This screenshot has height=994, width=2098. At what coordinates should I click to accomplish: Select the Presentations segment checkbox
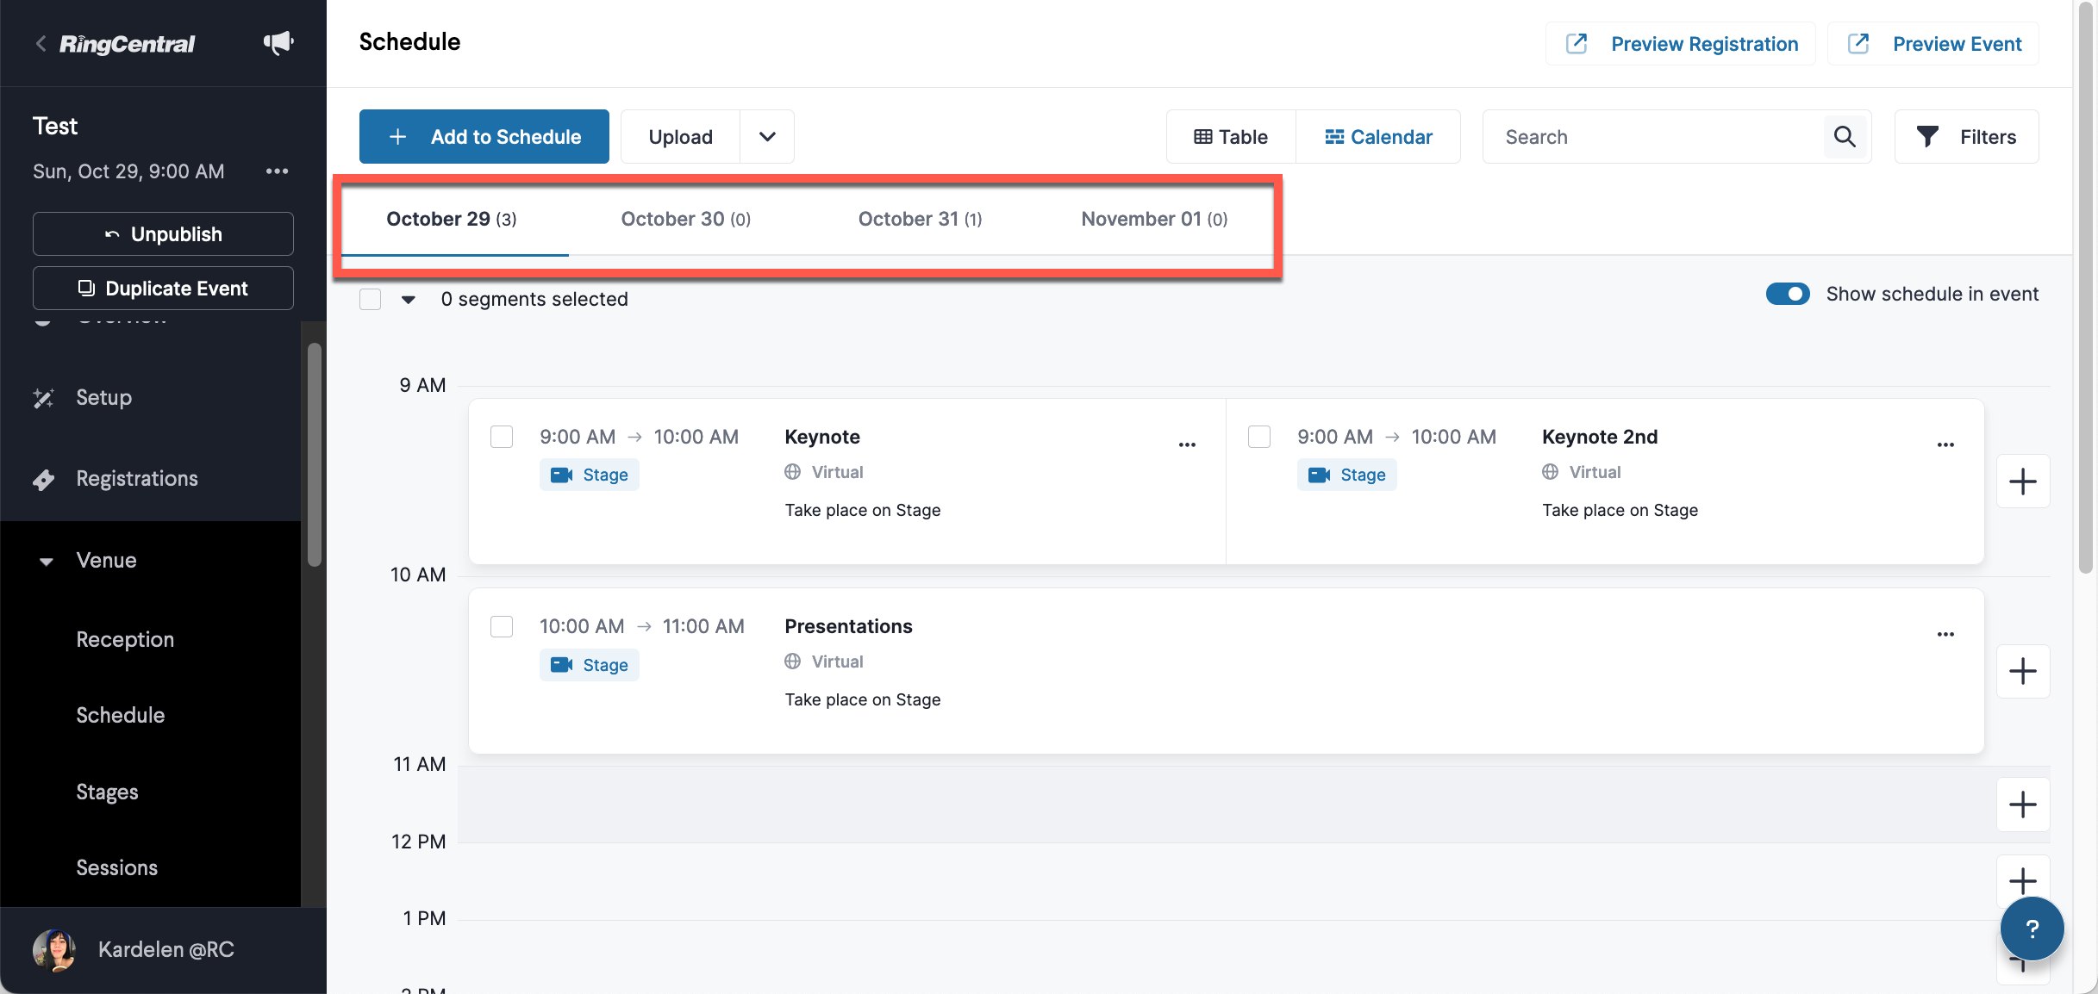click(x=502, y=626)
